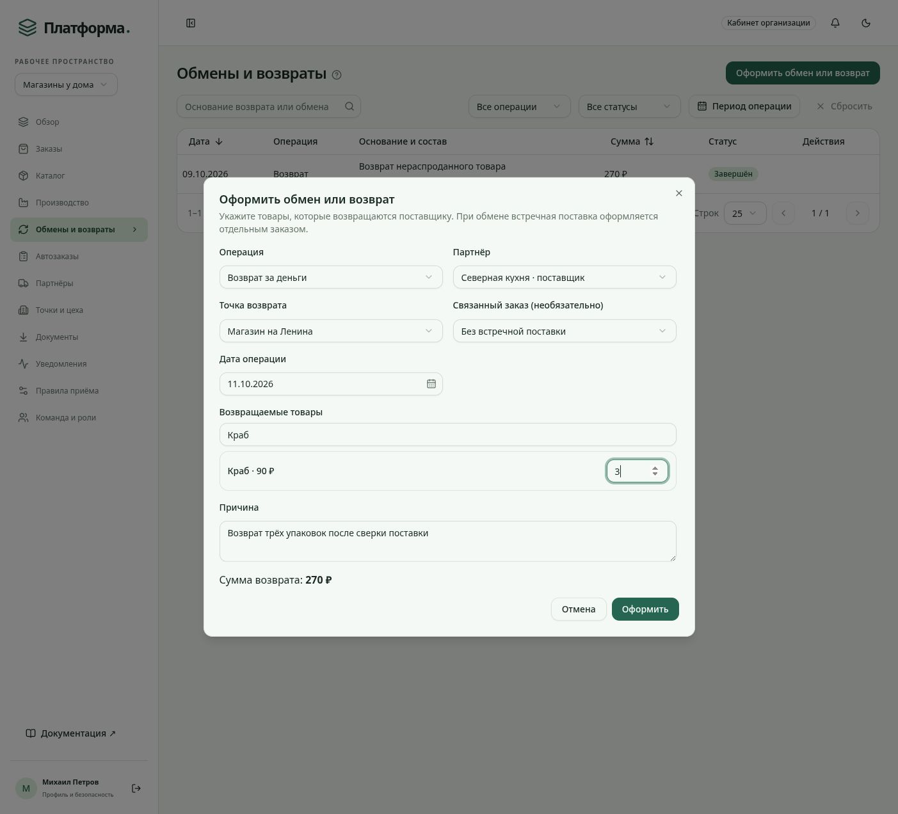Collapse the sidebar panel icon

(x=191, y=23)
